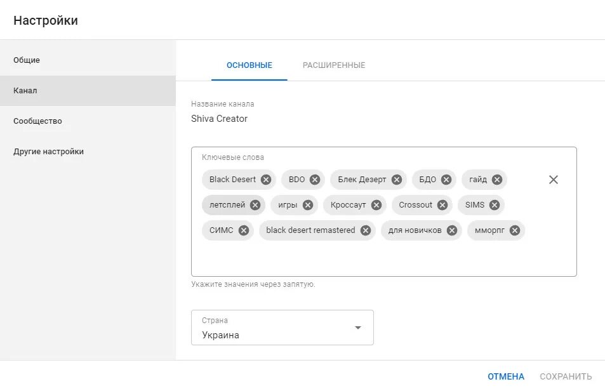Switch to the Расширенные tab
The height and width of the screenshot is (391, 605).
click(334, 65)
